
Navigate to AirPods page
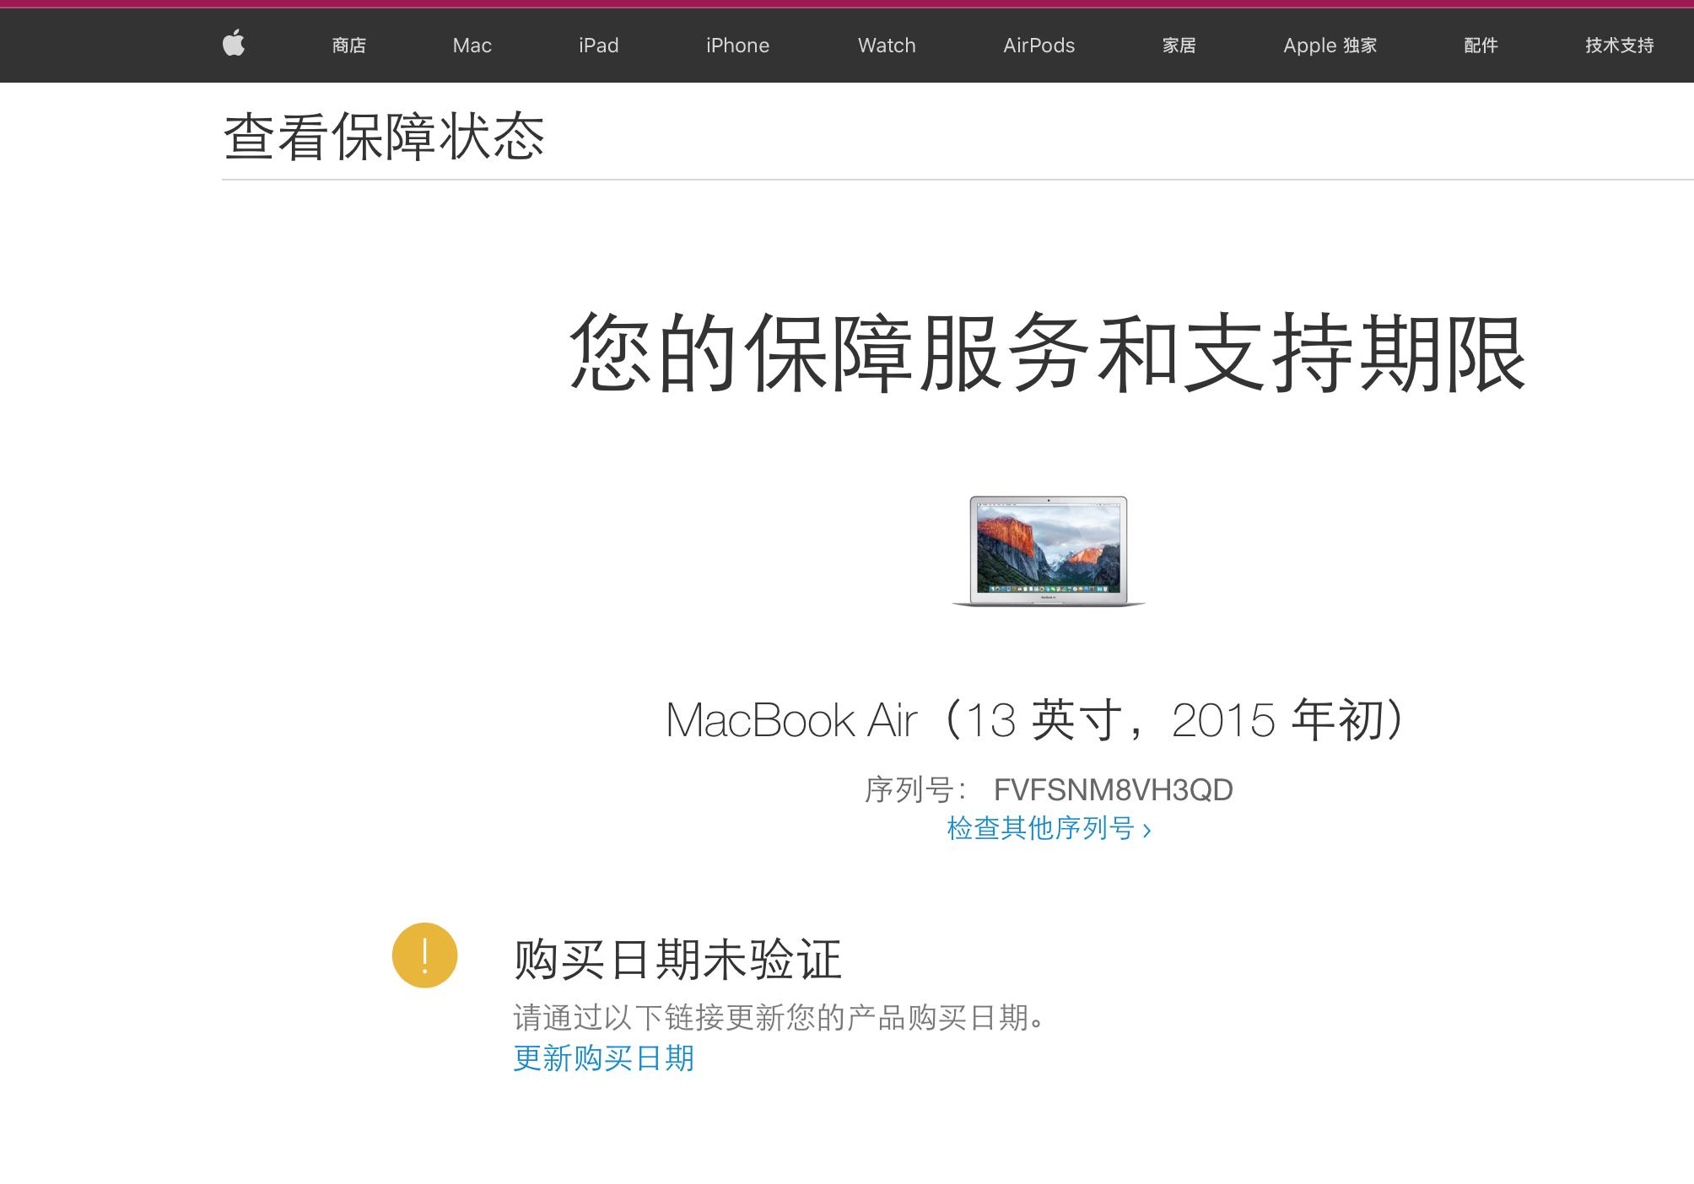(x=1039, y=46)
